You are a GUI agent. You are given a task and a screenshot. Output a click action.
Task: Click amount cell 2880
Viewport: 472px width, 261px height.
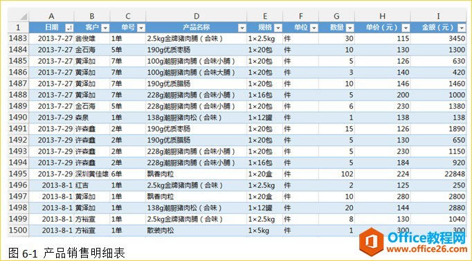(x=438, y=208)
